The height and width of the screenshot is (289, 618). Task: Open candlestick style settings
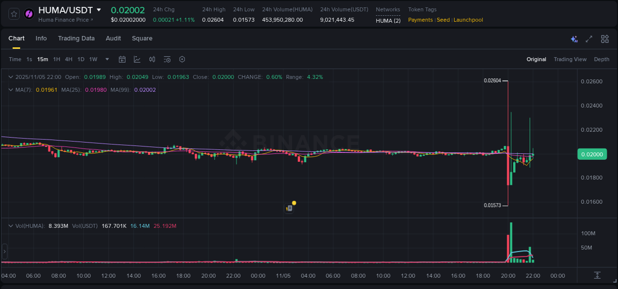point(152,59)
